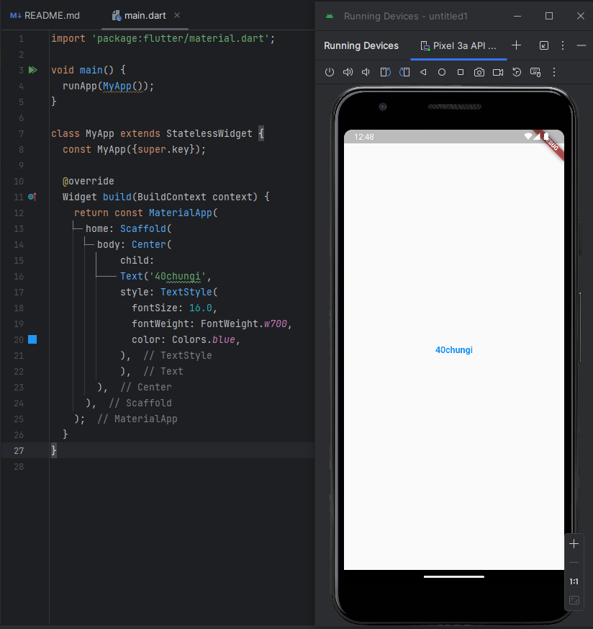Click the emulator Volume Down icon
593x629 pixels.
[366, 72]
